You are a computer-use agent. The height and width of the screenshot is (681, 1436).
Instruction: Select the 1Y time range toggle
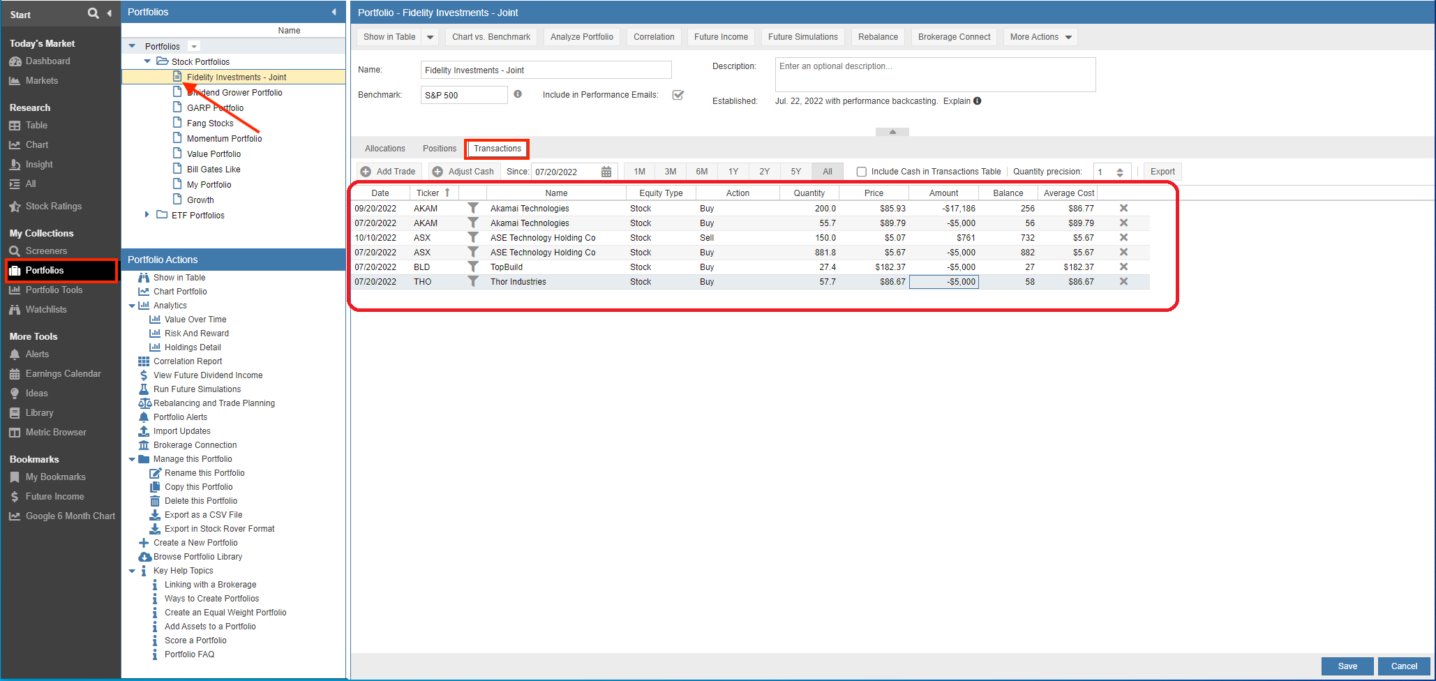(x=733, y=172)
